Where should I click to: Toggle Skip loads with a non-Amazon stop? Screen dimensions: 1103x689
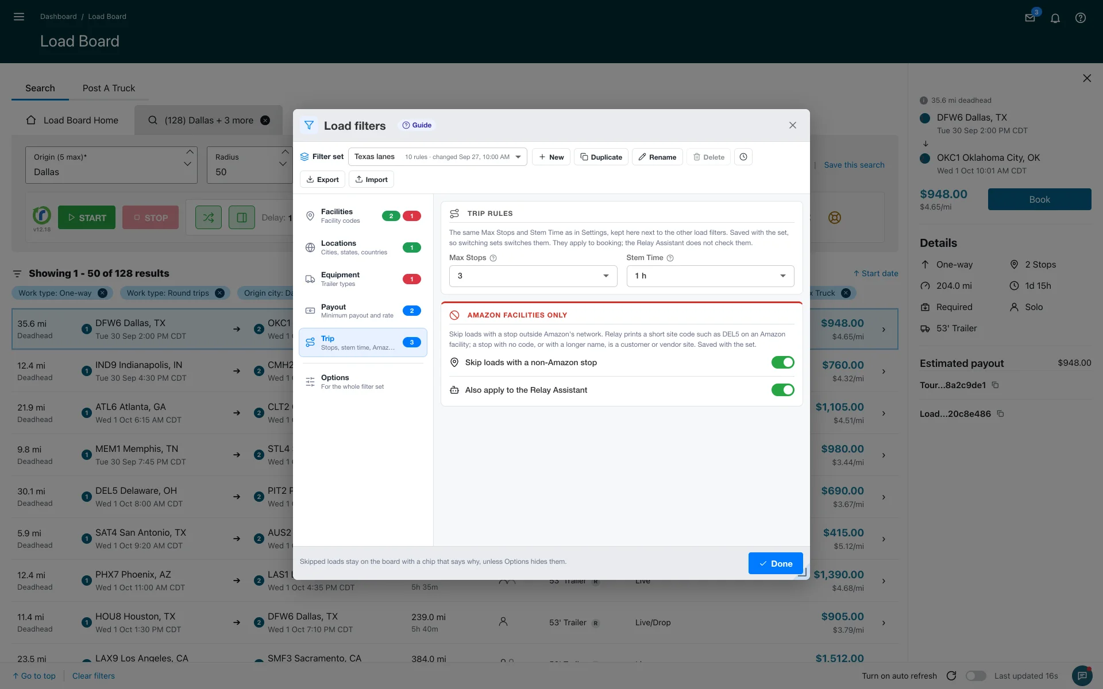[782, 362]
